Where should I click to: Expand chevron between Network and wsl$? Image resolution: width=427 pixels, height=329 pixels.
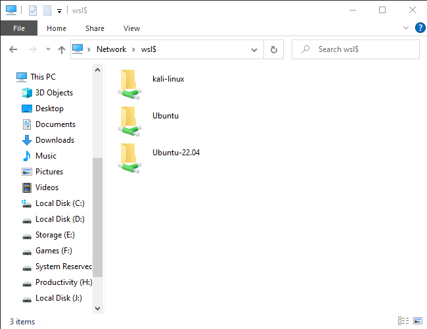(134, 49)
